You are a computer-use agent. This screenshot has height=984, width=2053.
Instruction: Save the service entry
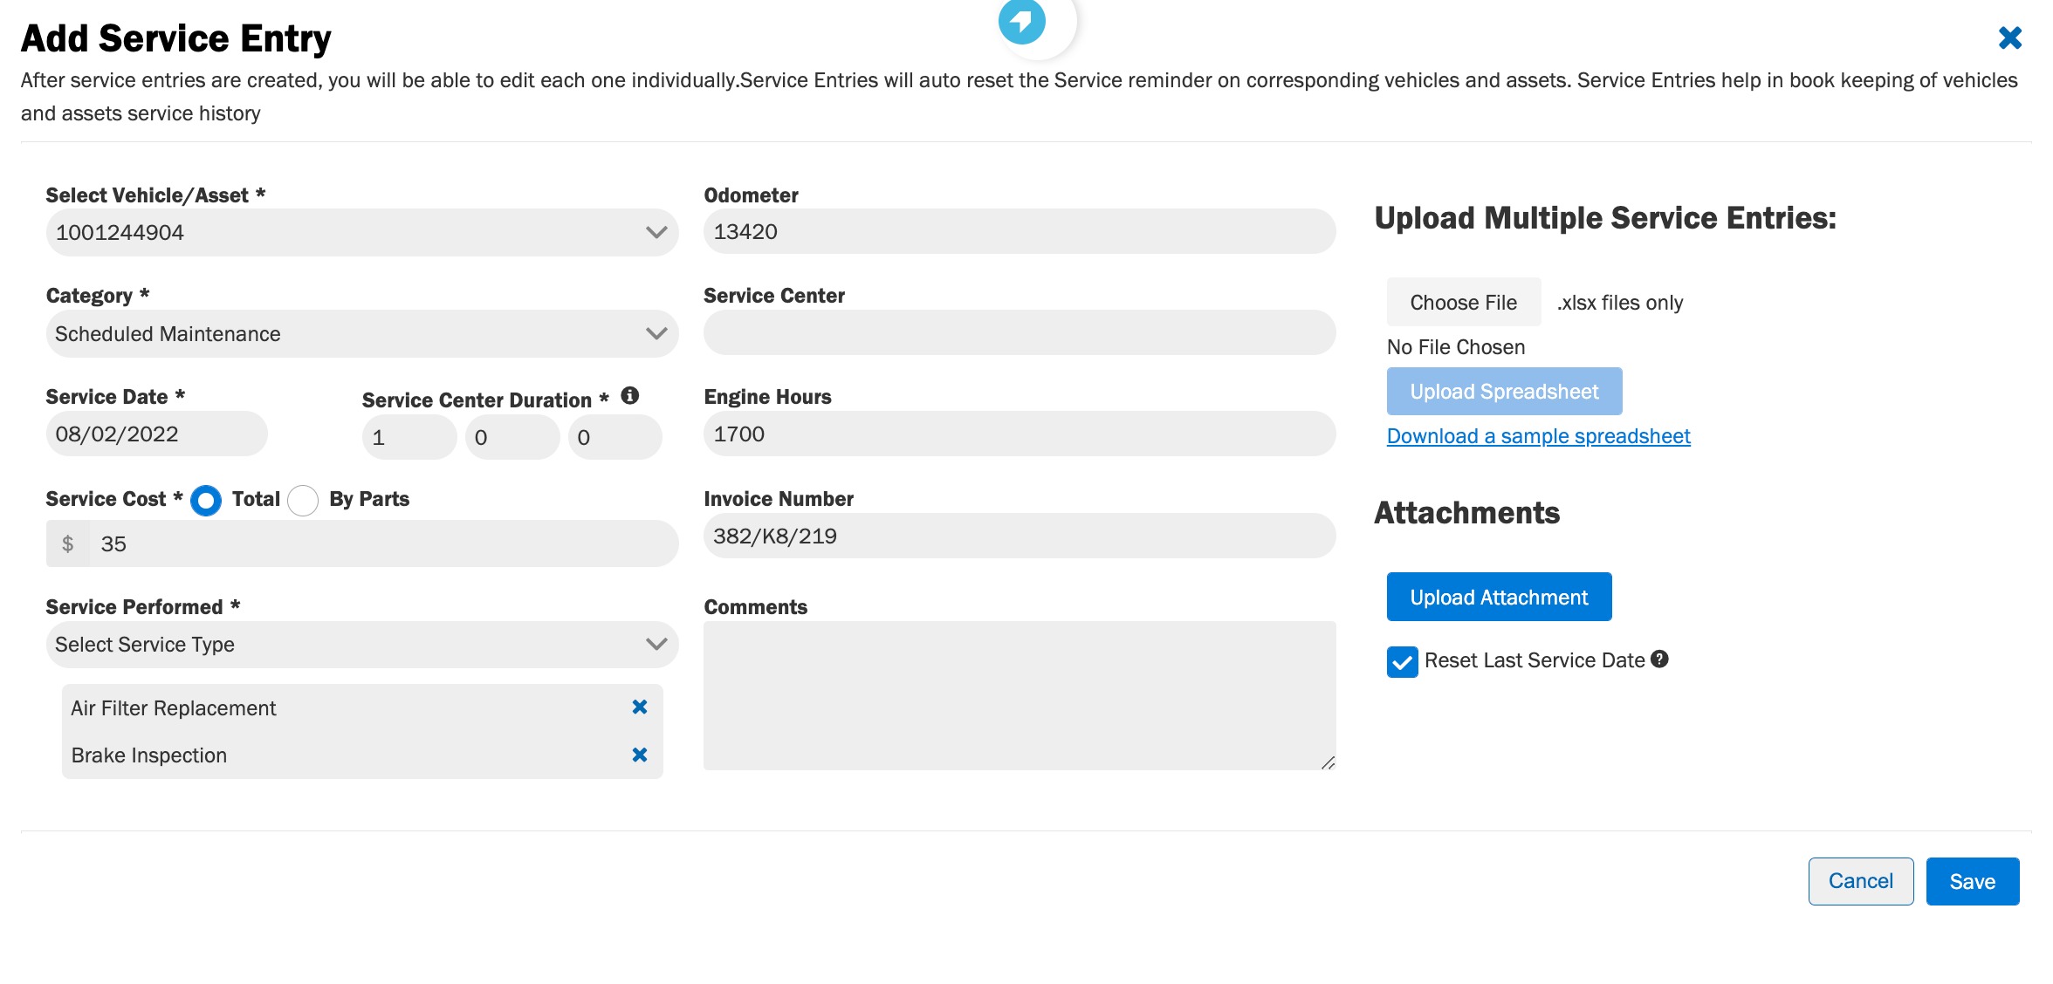[x=1973, y=881]
